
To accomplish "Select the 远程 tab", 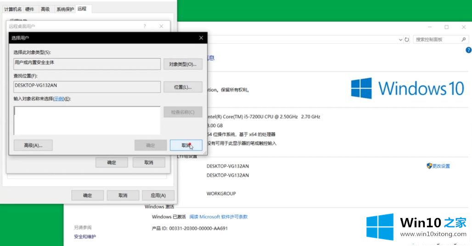I will [82, 9].
